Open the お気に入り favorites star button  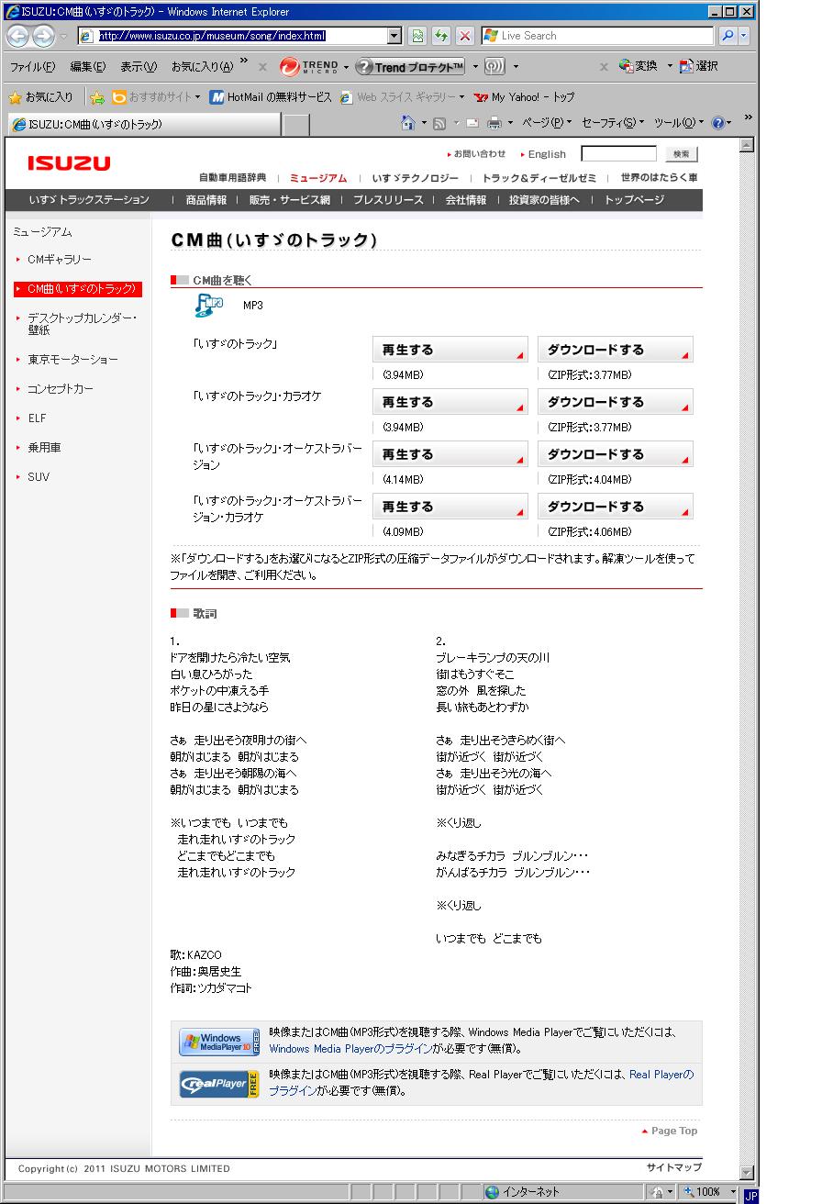coord(41,97)
